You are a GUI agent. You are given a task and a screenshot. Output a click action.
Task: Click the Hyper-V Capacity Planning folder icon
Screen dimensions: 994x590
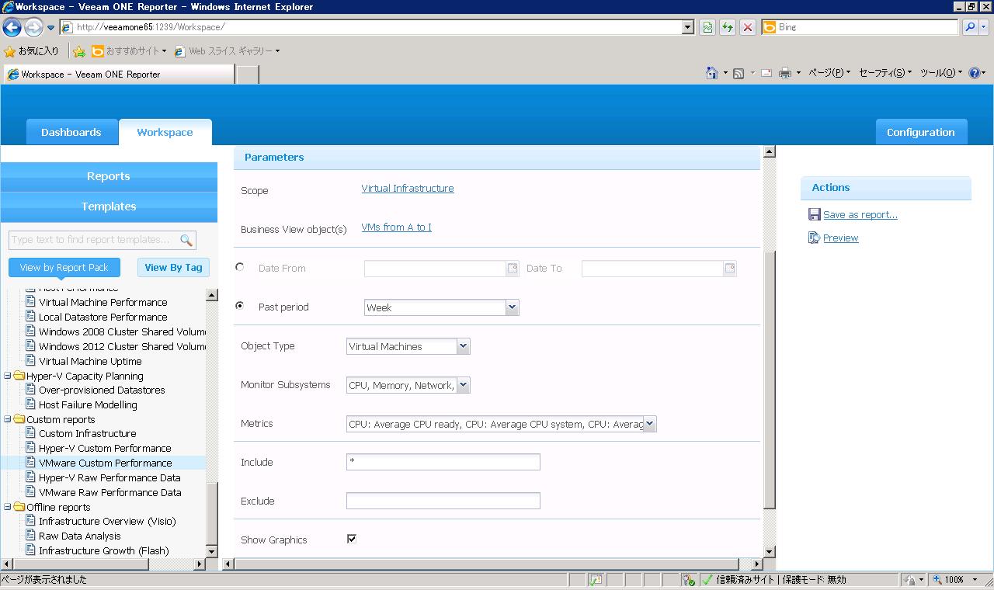[19, 376]
